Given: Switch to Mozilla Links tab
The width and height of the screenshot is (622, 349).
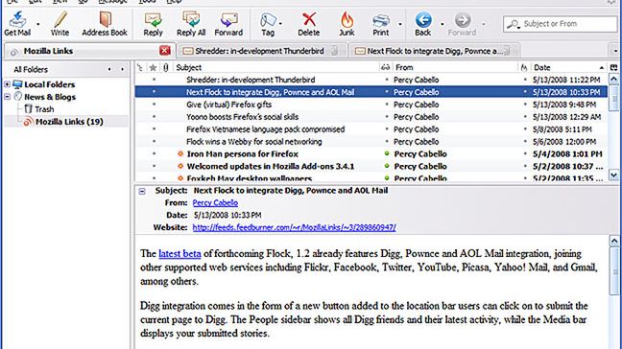Looking at the screenshot, I should pyautogui.click(x=89, y=51).
